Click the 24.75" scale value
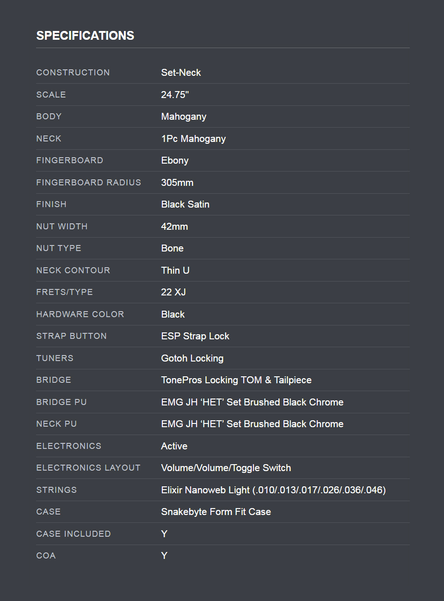This screenshot has width=444, height=601. tap(175, 95)
